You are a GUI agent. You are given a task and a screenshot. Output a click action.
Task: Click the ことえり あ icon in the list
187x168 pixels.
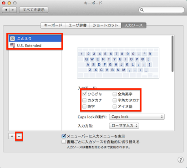point(12,38)
